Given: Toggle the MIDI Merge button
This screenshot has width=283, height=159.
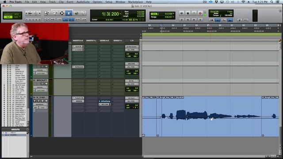Looking at the screenshot, I should click(224, 20).
